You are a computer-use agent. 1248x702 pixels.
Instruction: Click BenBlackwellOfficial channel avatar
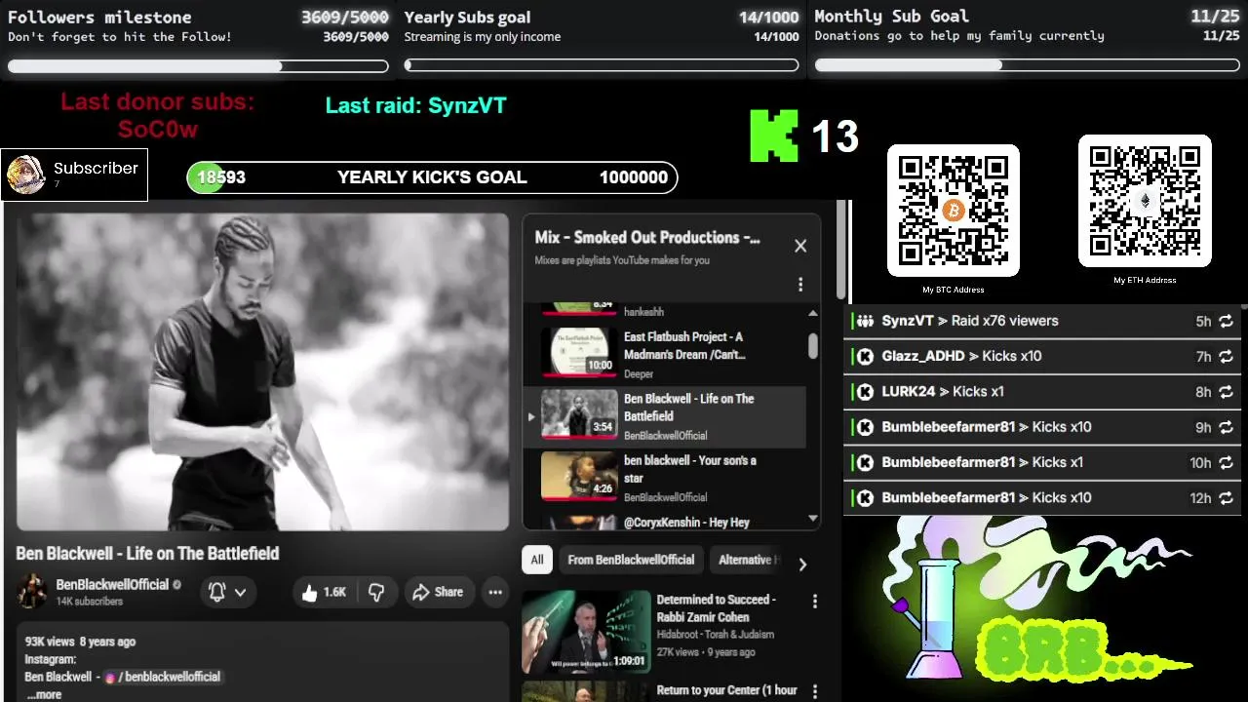[32, 592]
